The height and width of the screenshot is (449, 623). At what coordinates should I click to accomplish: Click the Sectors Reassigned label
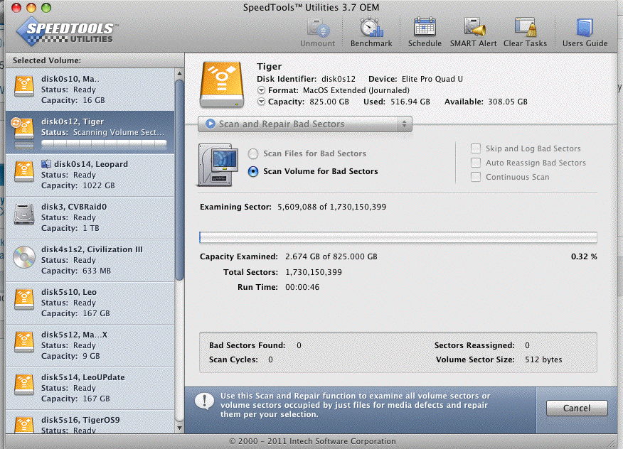[474, 345]
